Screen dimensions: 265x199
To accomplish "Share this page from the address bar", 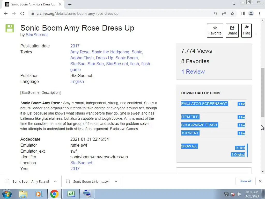I will click(224, 13).
